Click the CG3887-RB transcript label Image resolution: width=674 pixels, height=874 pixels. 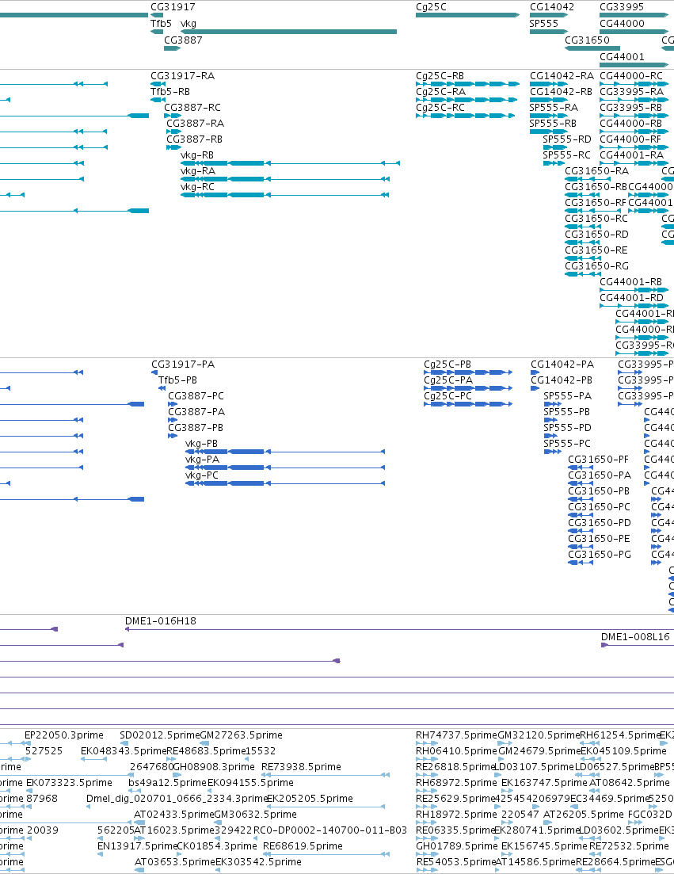coord(194,139)
